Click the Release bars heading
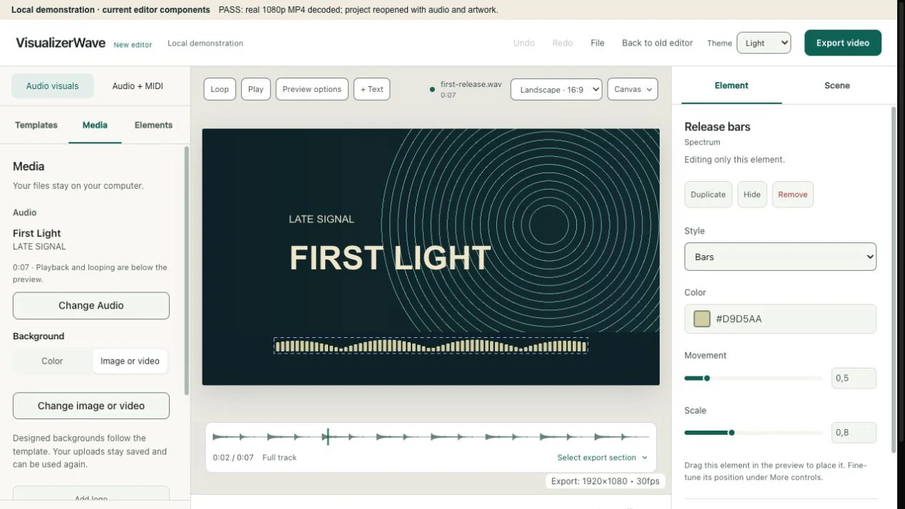 tap(717, 127)
